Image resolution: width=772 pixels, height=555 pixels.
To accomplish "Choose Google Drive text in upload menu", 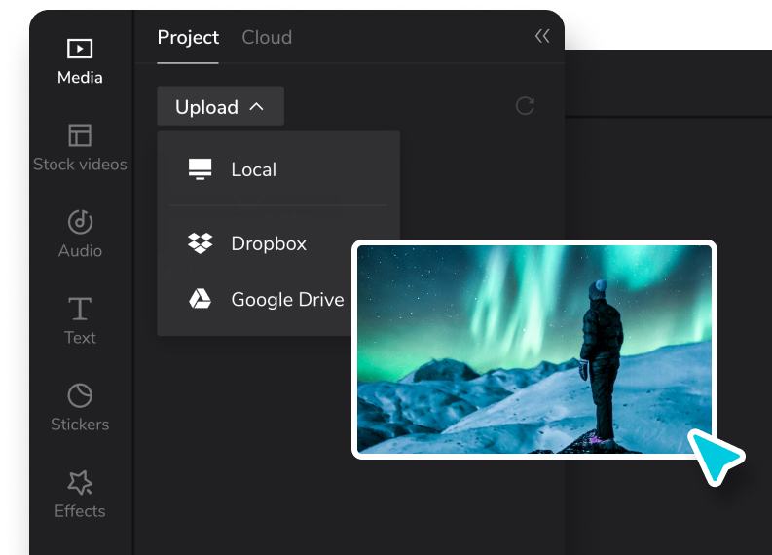I will [x=287, y=300].
